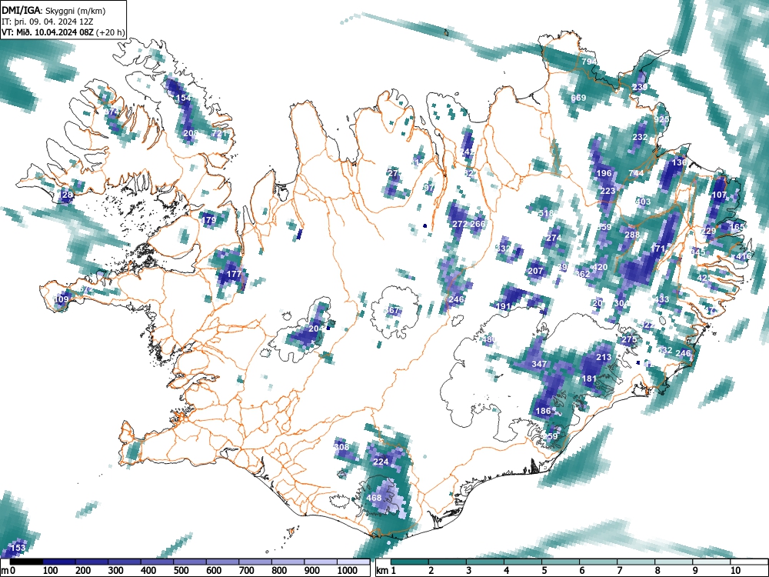Click the map value 272
This screenshot has height=577, width=769.
[x=460, y=224]
